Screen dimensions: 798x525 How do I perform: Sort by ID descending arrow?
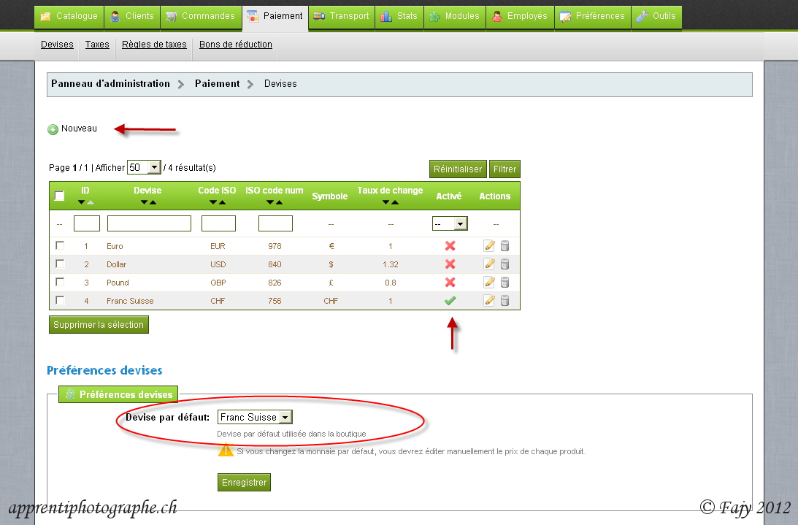tap(81, 202)
